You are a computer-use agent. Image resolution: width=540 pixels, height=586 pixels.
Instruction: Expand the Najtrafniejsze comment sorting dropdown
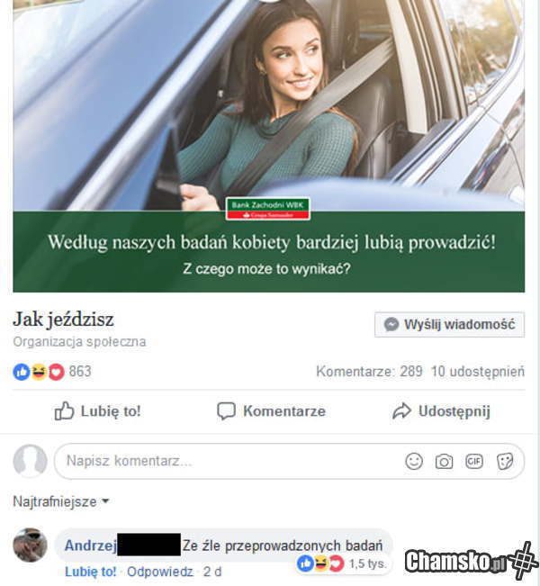61,501
